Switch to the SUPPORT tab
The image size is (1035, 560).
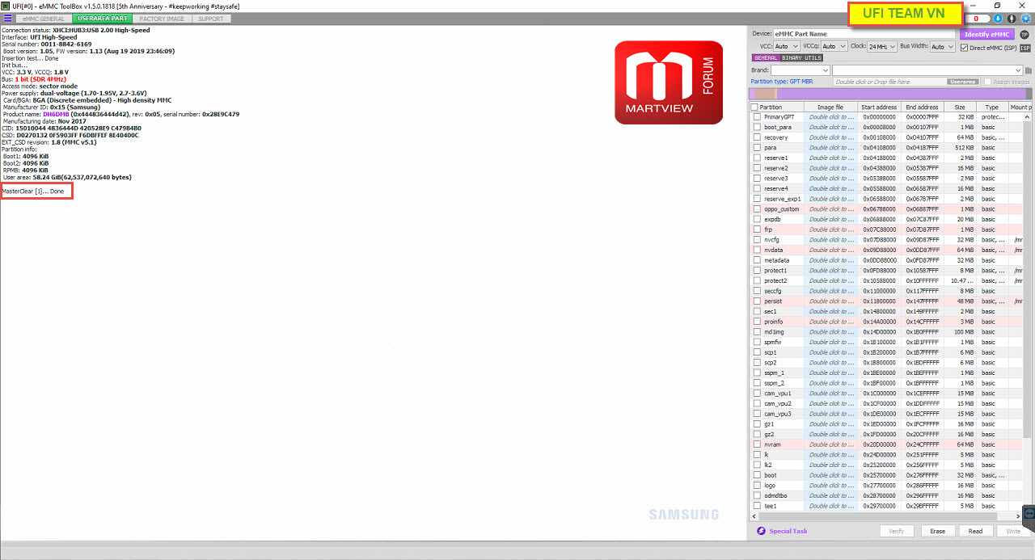(x=211, y=18)
